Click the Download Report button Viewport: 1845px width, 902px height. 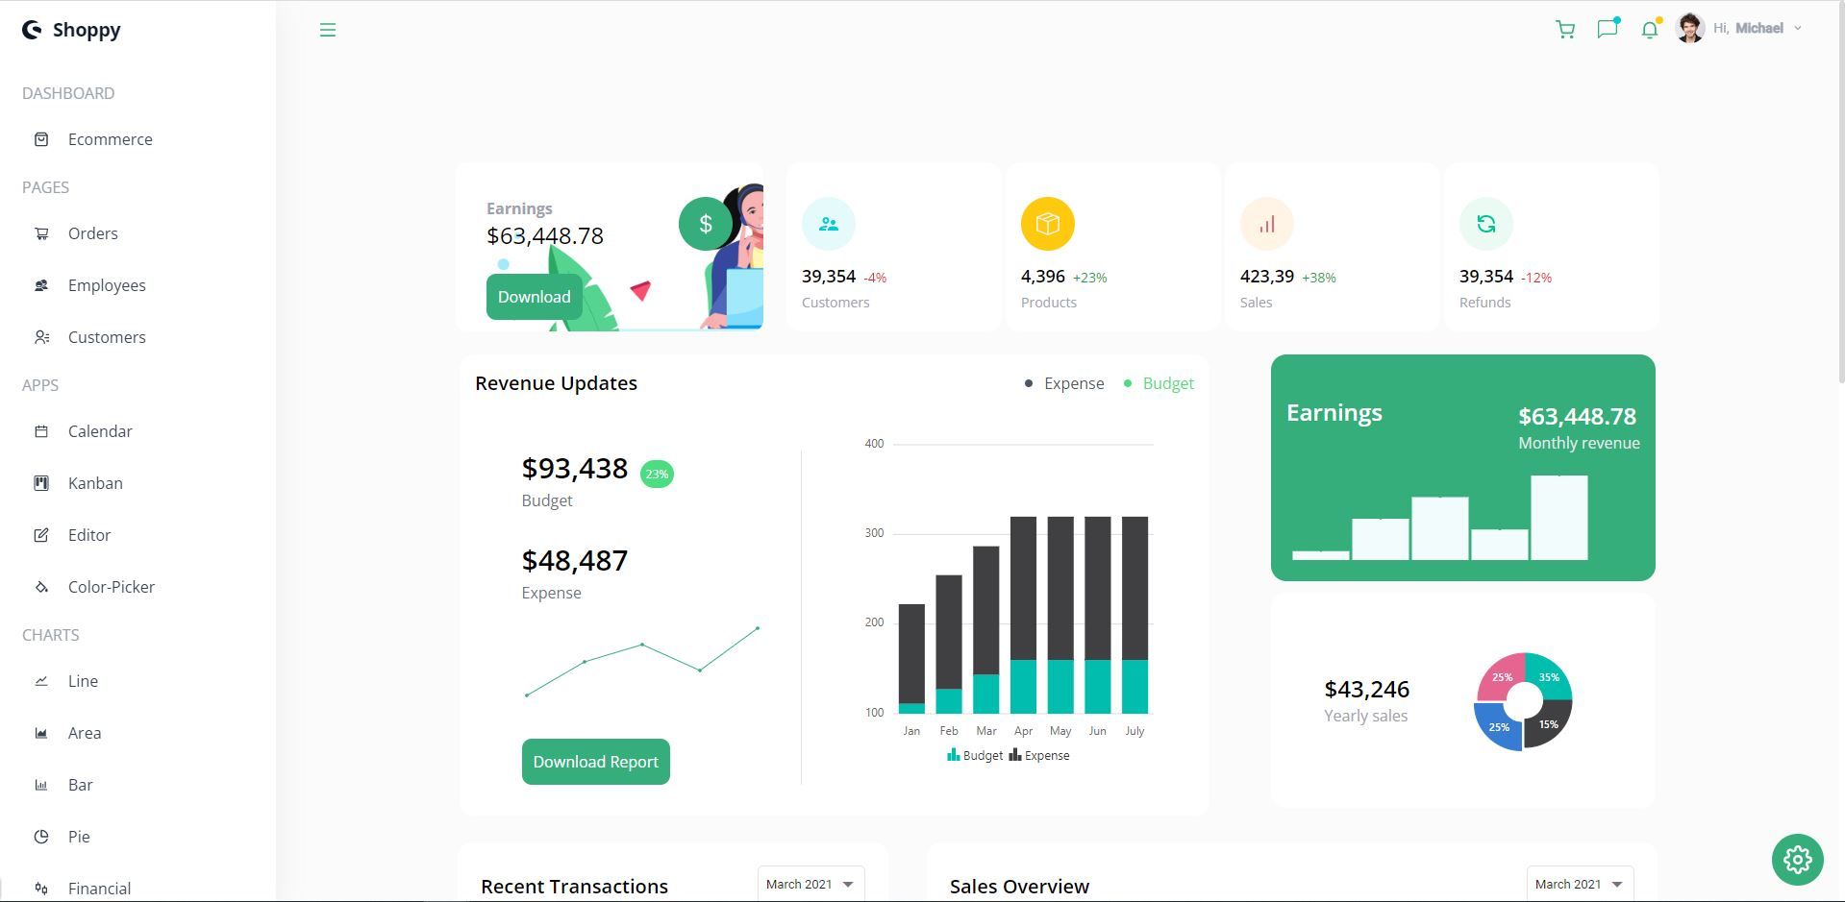click(x=596, y=762)
